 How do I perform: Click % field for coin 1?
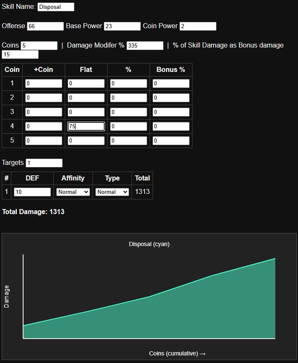[129, 84]
